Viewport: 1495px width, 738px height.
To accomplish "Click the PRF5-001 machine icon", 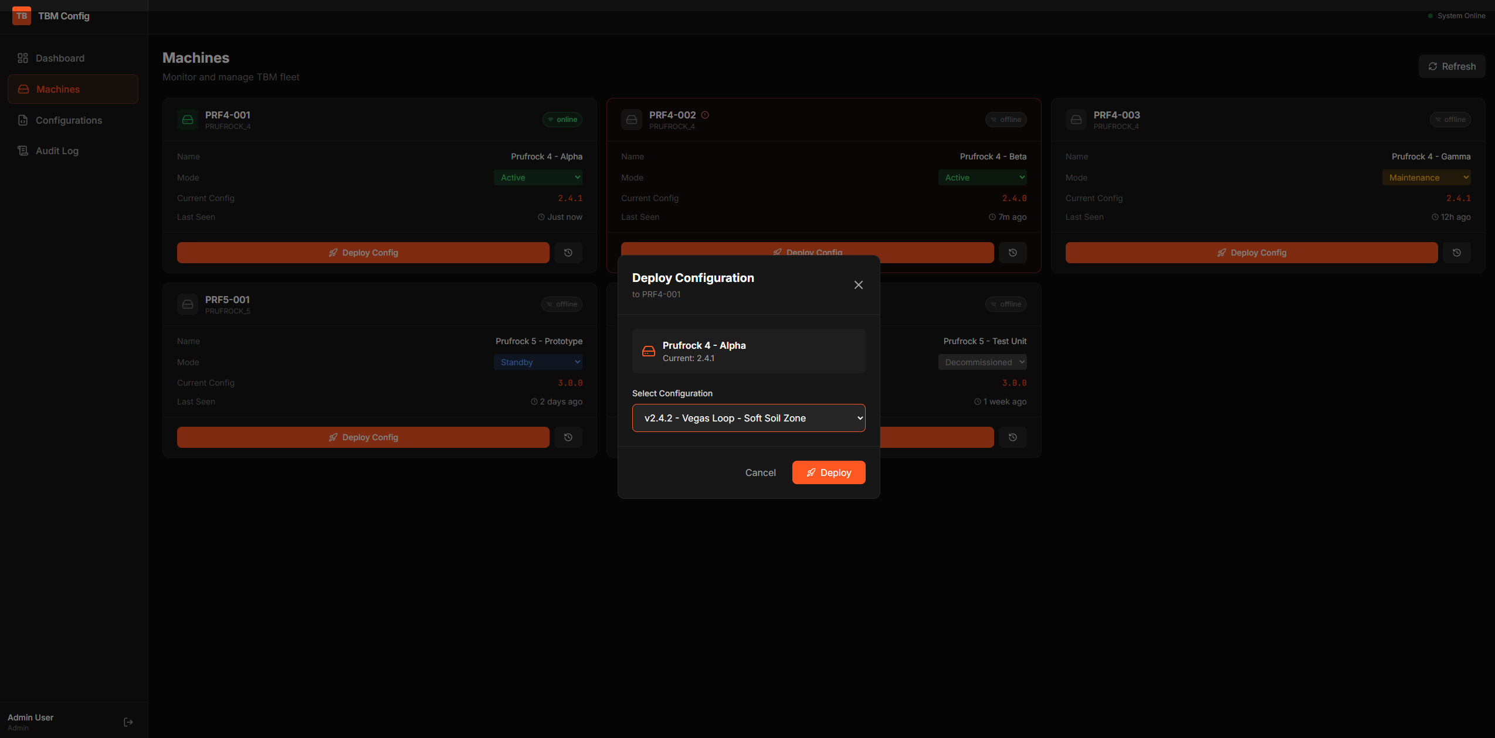I will (x=188, y=304).
